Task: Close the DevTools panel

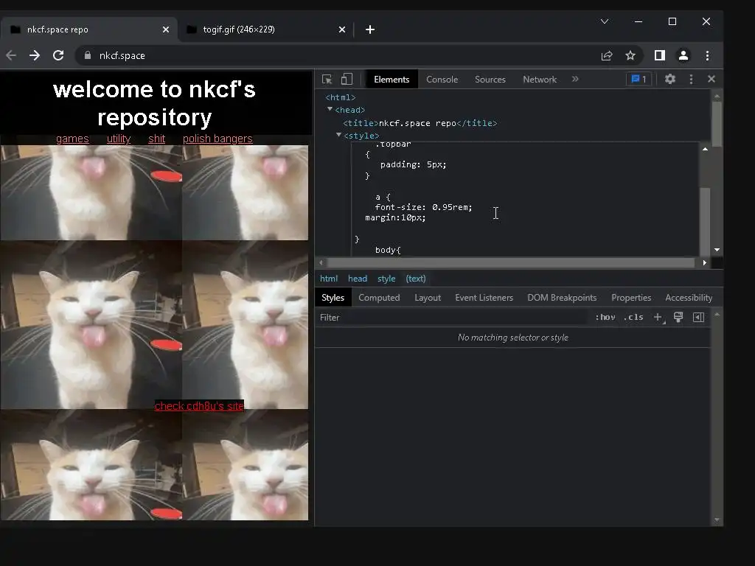Action: (711, 79)
